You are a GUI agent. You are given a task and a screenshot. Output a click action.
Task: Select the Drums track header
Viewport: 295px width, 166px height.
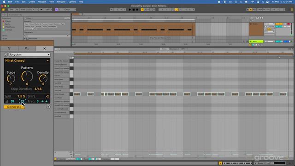(x=256, y=29)
